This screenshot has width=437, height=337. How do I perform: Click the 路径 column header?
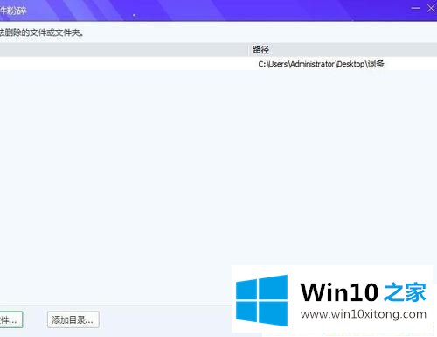(x=343, y=50)
